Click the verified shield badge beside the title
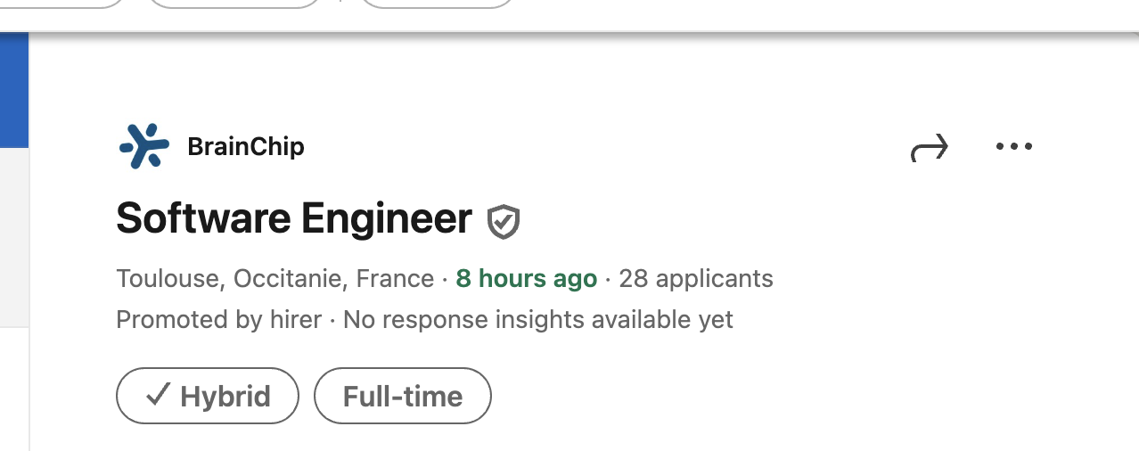Image resolution: width=1139 pixels, height=451 pixels. coord(504,221)
